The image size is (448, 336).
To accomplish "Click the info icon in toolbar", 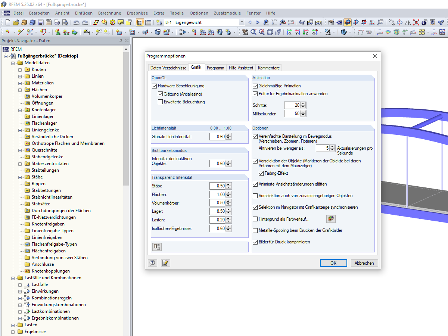I will tap(424, 22).
